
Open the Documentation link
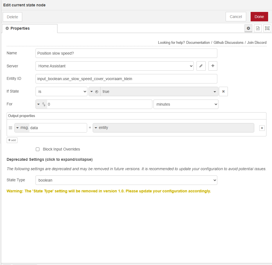click(x=198, y=42)
